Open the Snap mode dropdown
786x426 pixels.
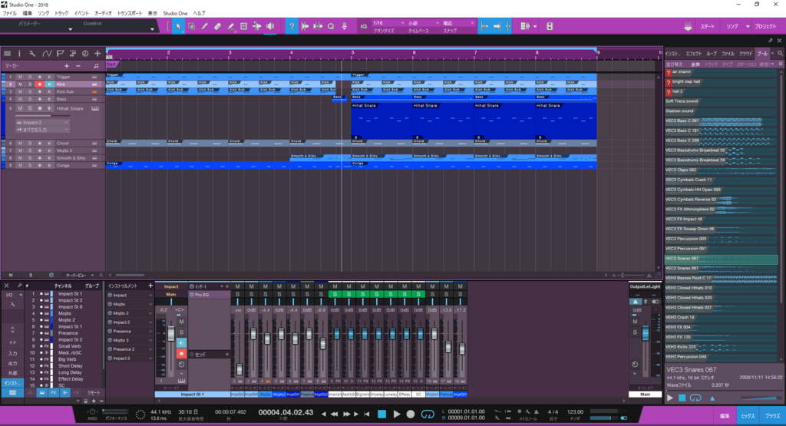click(459, 23)
